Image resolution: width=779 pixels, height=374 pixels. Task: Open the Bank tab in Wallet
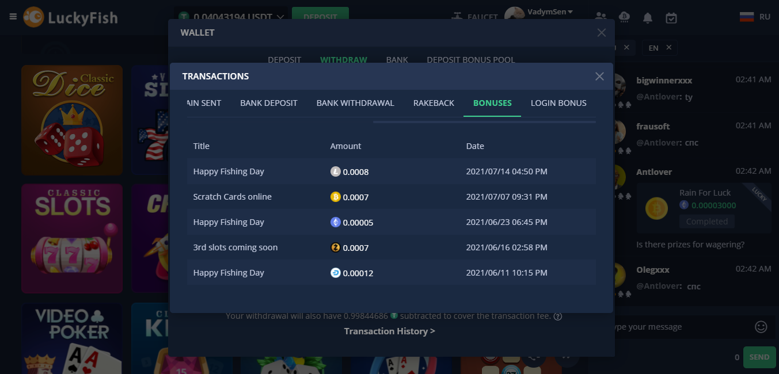[397, 60]
